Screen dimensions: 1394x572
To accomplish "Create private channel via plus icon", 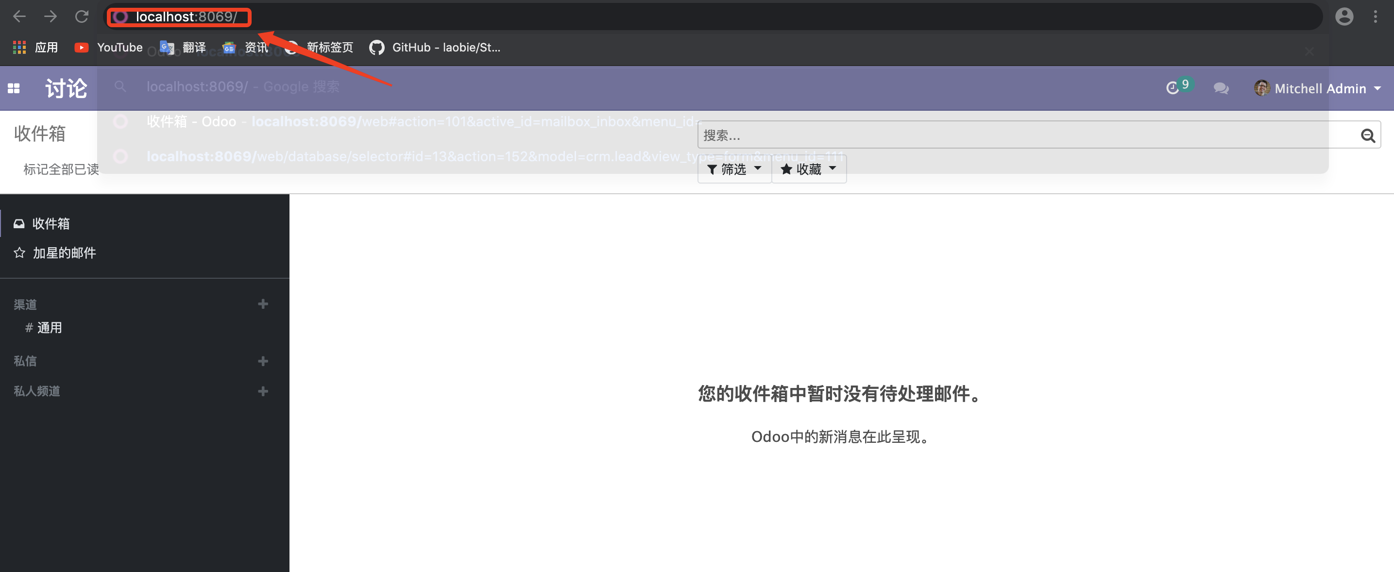I will [x=263, y=391].
